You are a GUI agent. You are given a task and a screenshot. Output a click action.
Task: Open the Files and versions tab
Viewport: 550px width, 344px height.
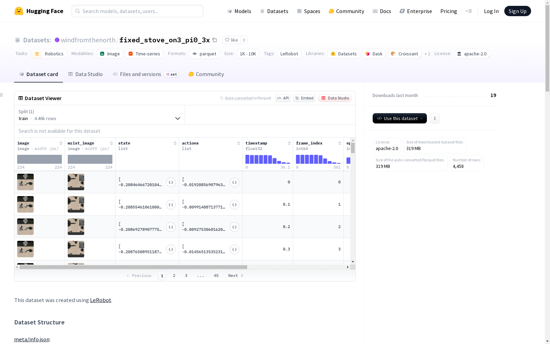[145, 74]
